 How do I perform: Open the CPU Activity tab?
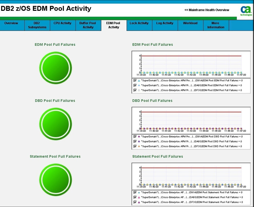point(63,25)
